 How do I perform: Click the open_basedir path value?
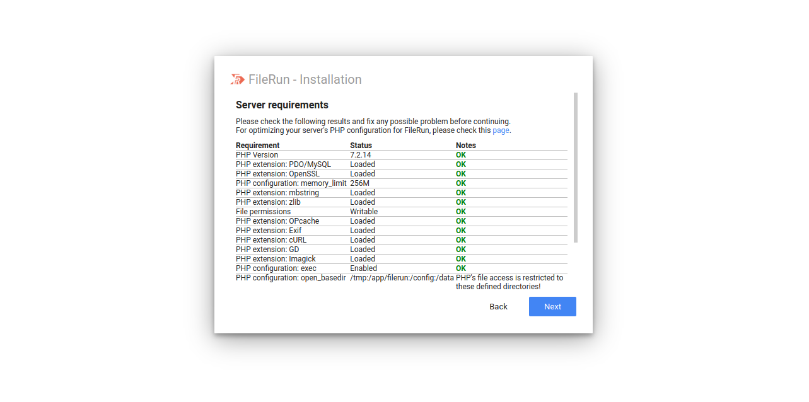tap(402, 278)
